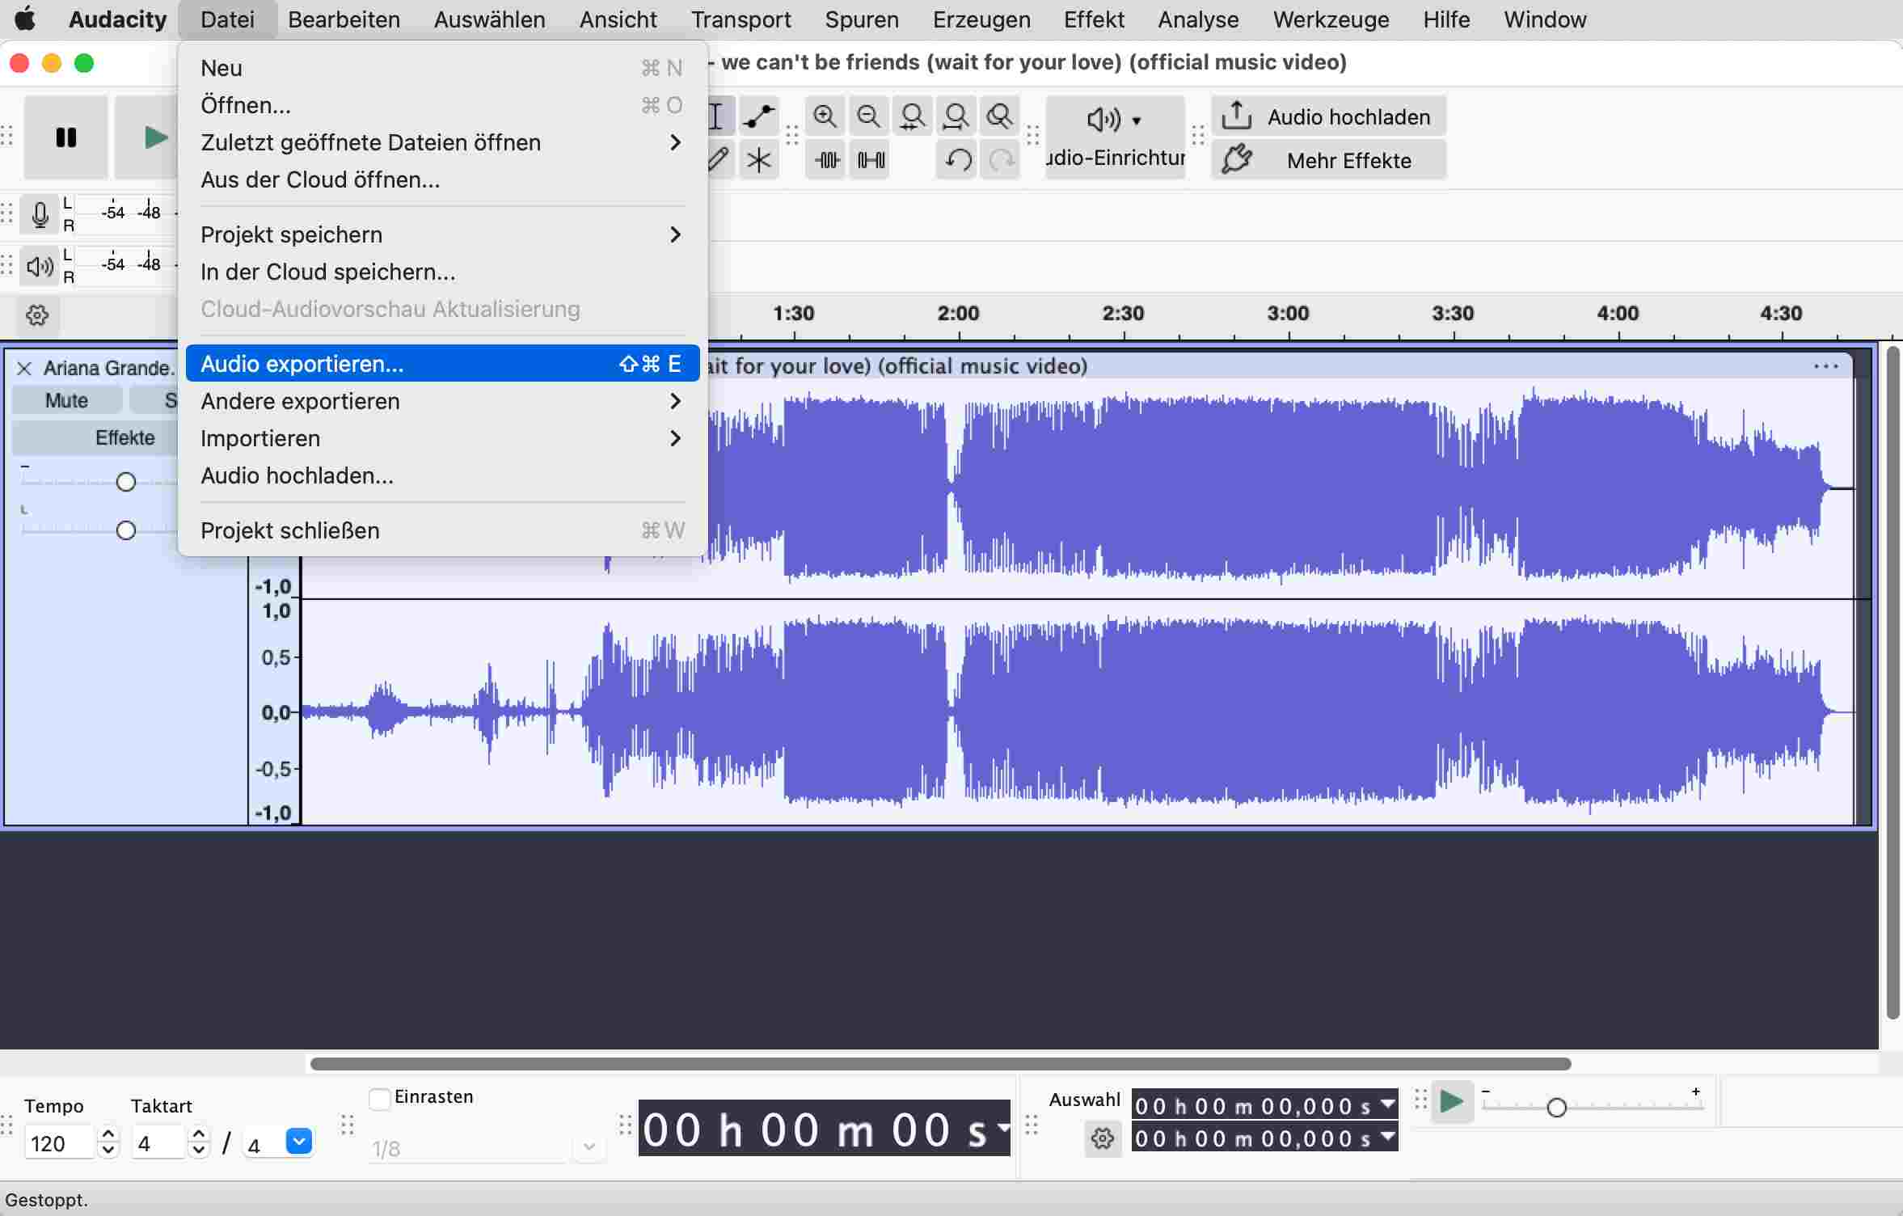The width and height of the screenshot is (1903, 1216).
Task: Enable the Einrasten snap checkbox
Action: pos(379,1099)
